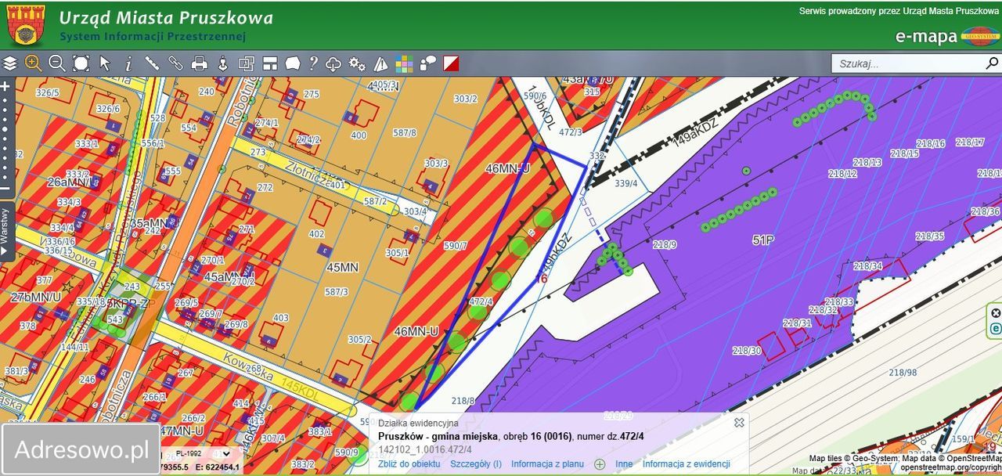Open the settings gears icon
The width and height of the screenshot is (1002, 476).
pyautogui.click(x=357, y=63)
